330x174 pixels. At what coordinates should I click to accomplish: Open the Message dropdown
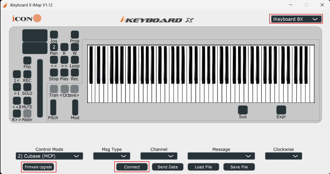(221, 156)
